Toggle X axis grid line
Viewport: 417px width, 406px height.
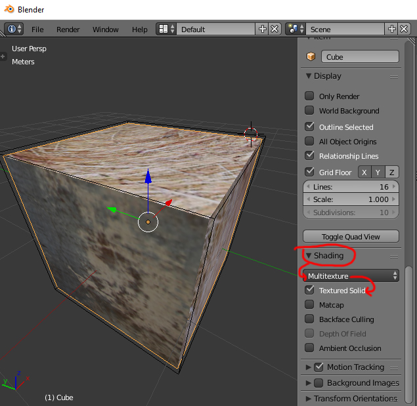[x=364, y=173]
